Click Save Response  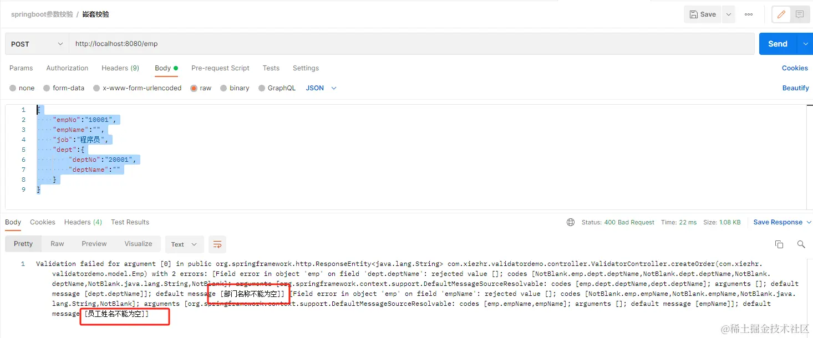(778, 222)
